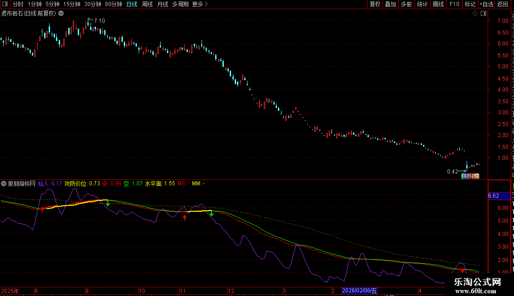The image size is (514, 296).
Task: Click the 2026/02/06/五 date marker
Action: point(360,291)
